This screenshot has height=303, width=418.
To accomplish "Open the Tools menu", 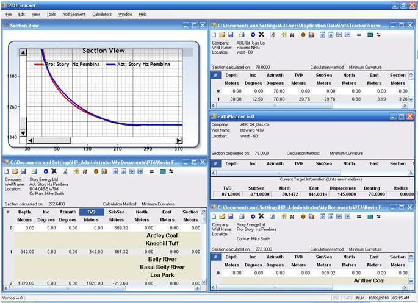I will tap(51, 15).
